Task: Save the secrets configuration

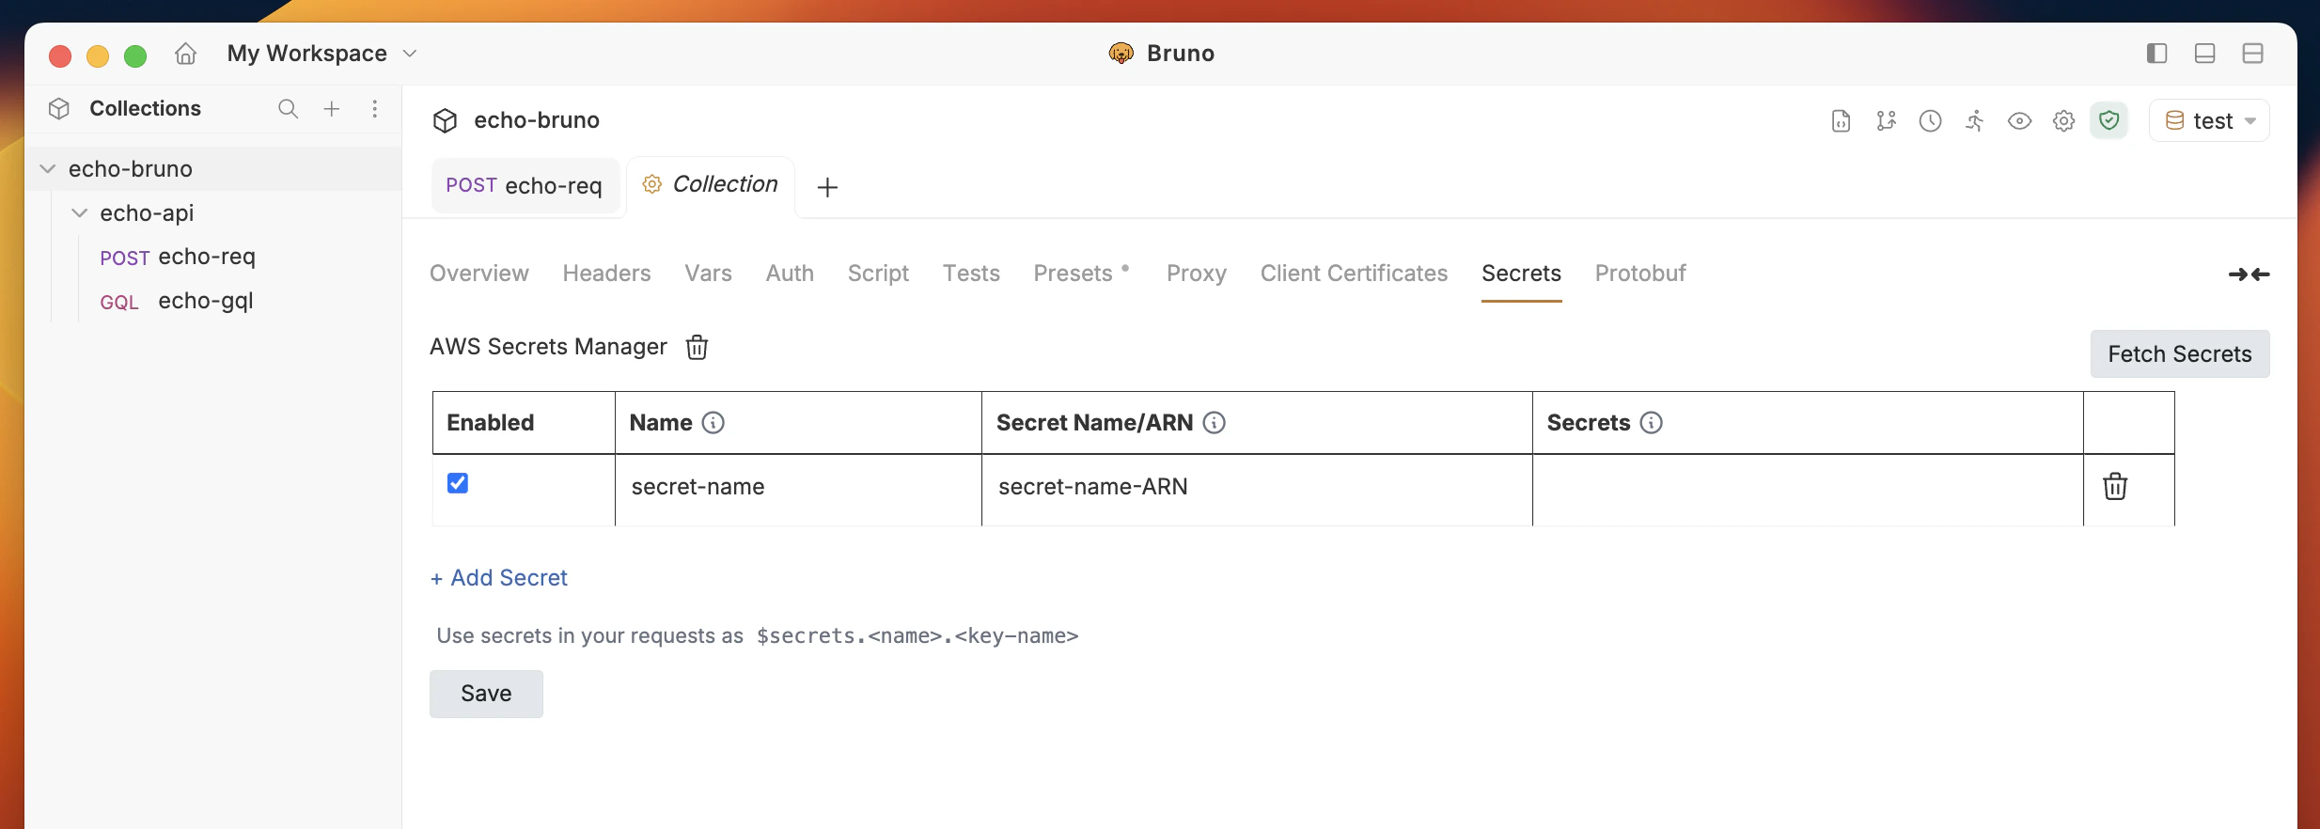Action: pos(486,694)
